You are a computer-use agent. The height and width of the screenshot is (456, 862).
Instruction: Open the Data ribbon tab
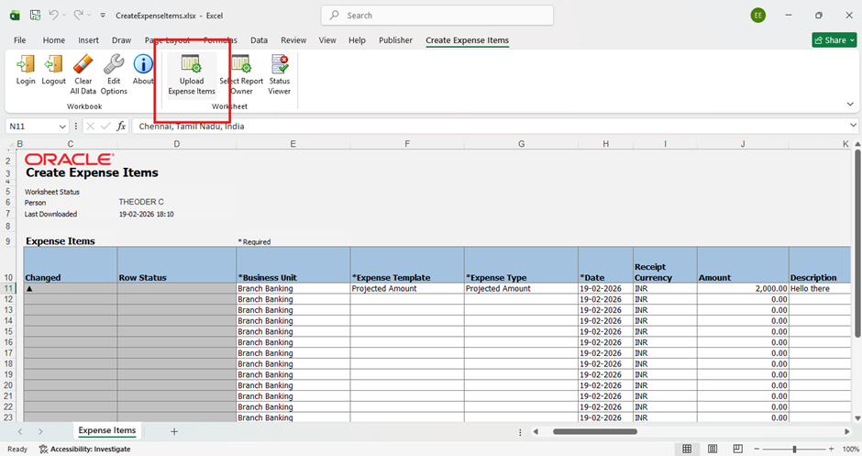259,40
